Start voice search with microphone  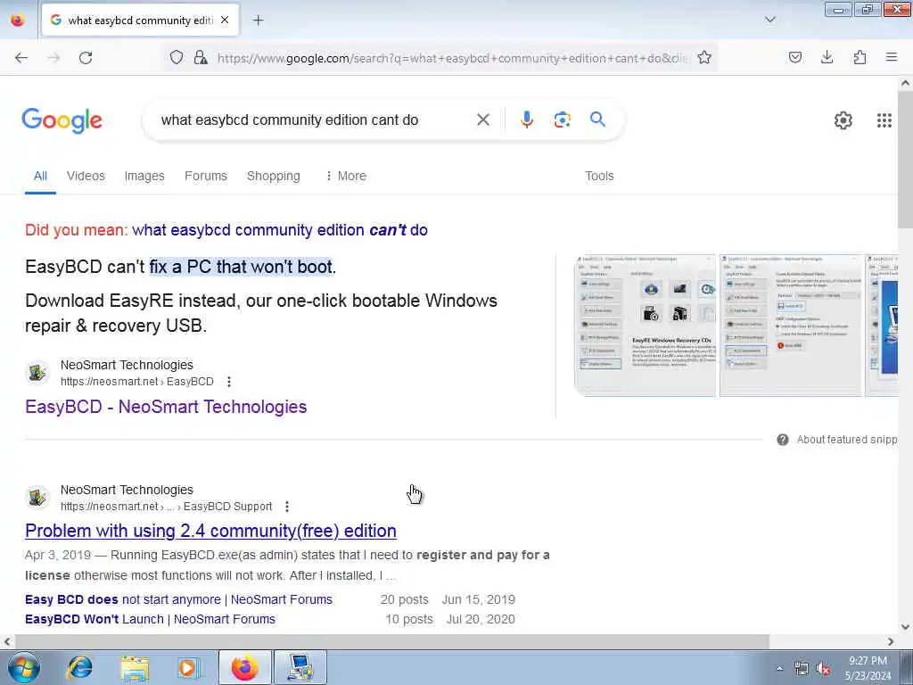[x=526, y=120]
